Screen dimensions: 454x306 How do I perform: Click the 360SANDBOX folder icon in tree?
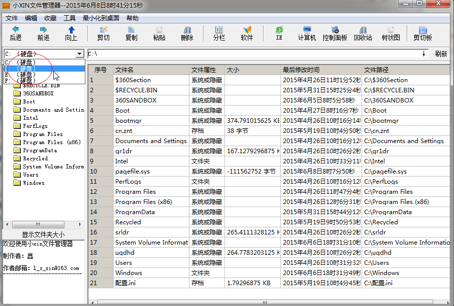pyautogui.click(x=17, y=93)
